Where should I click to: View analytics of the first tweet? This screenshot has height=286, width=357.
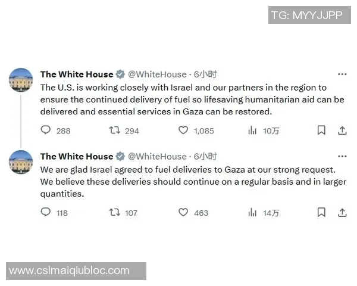click(252, 130)
